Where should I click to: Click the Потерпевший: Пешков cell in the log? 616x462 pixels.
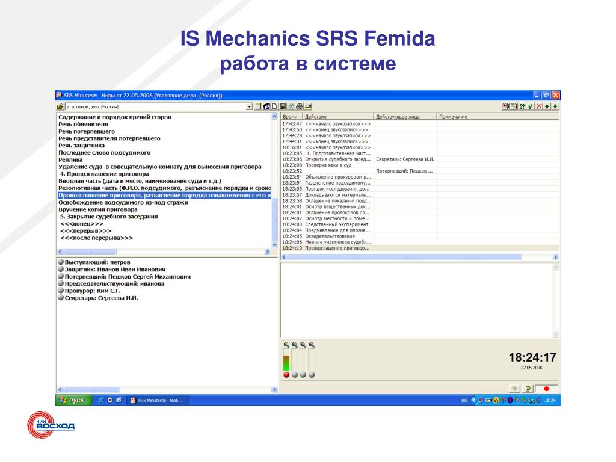tap(404, 171)
